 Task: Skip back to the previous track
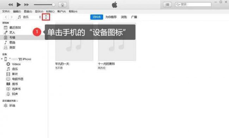10,5
